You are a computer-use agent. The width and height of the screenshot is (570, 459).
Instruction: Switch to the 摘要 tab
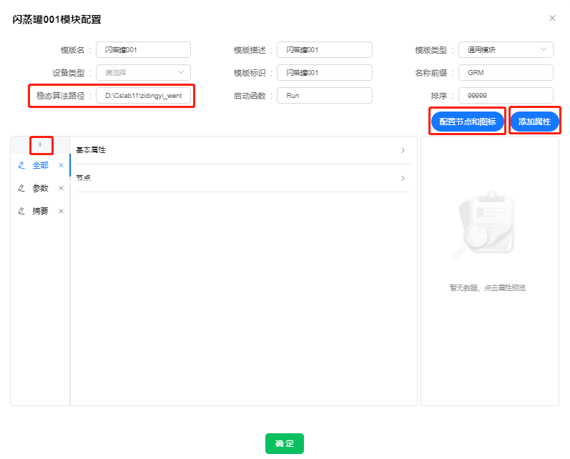[x=40, y=211]
